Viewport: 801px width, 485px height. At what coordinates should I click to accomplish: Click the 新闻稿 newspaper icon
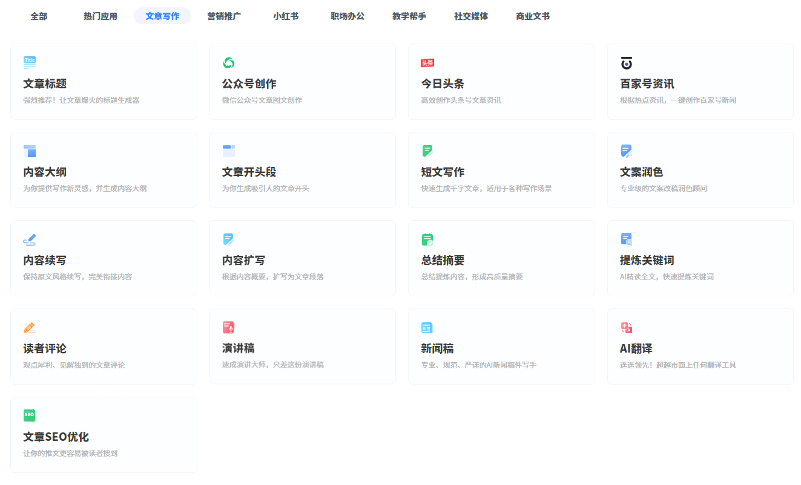click(x=427, y=328)
